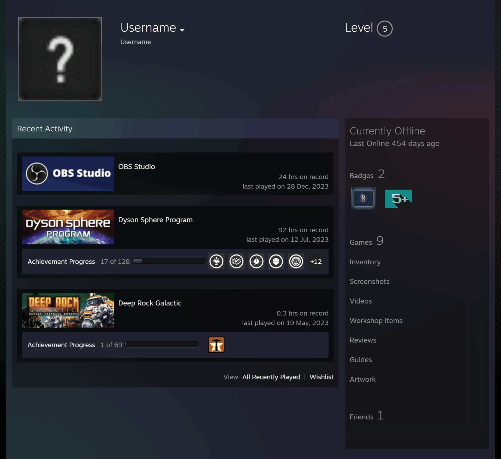The width and height of the screenshot is (501, 459).
Task: Open the Friends list
Action: (x=366, y=416)
